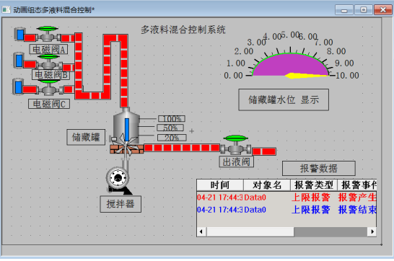Click the 报警数据 label box

319,168
